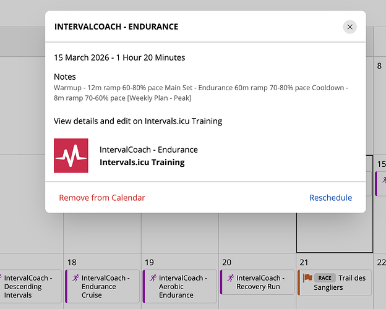Select calendar day 19

pos(149,263)
